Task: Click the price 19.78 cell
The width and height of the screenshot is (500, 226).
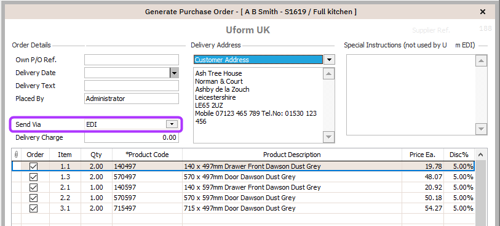Action: click(423, 166)
